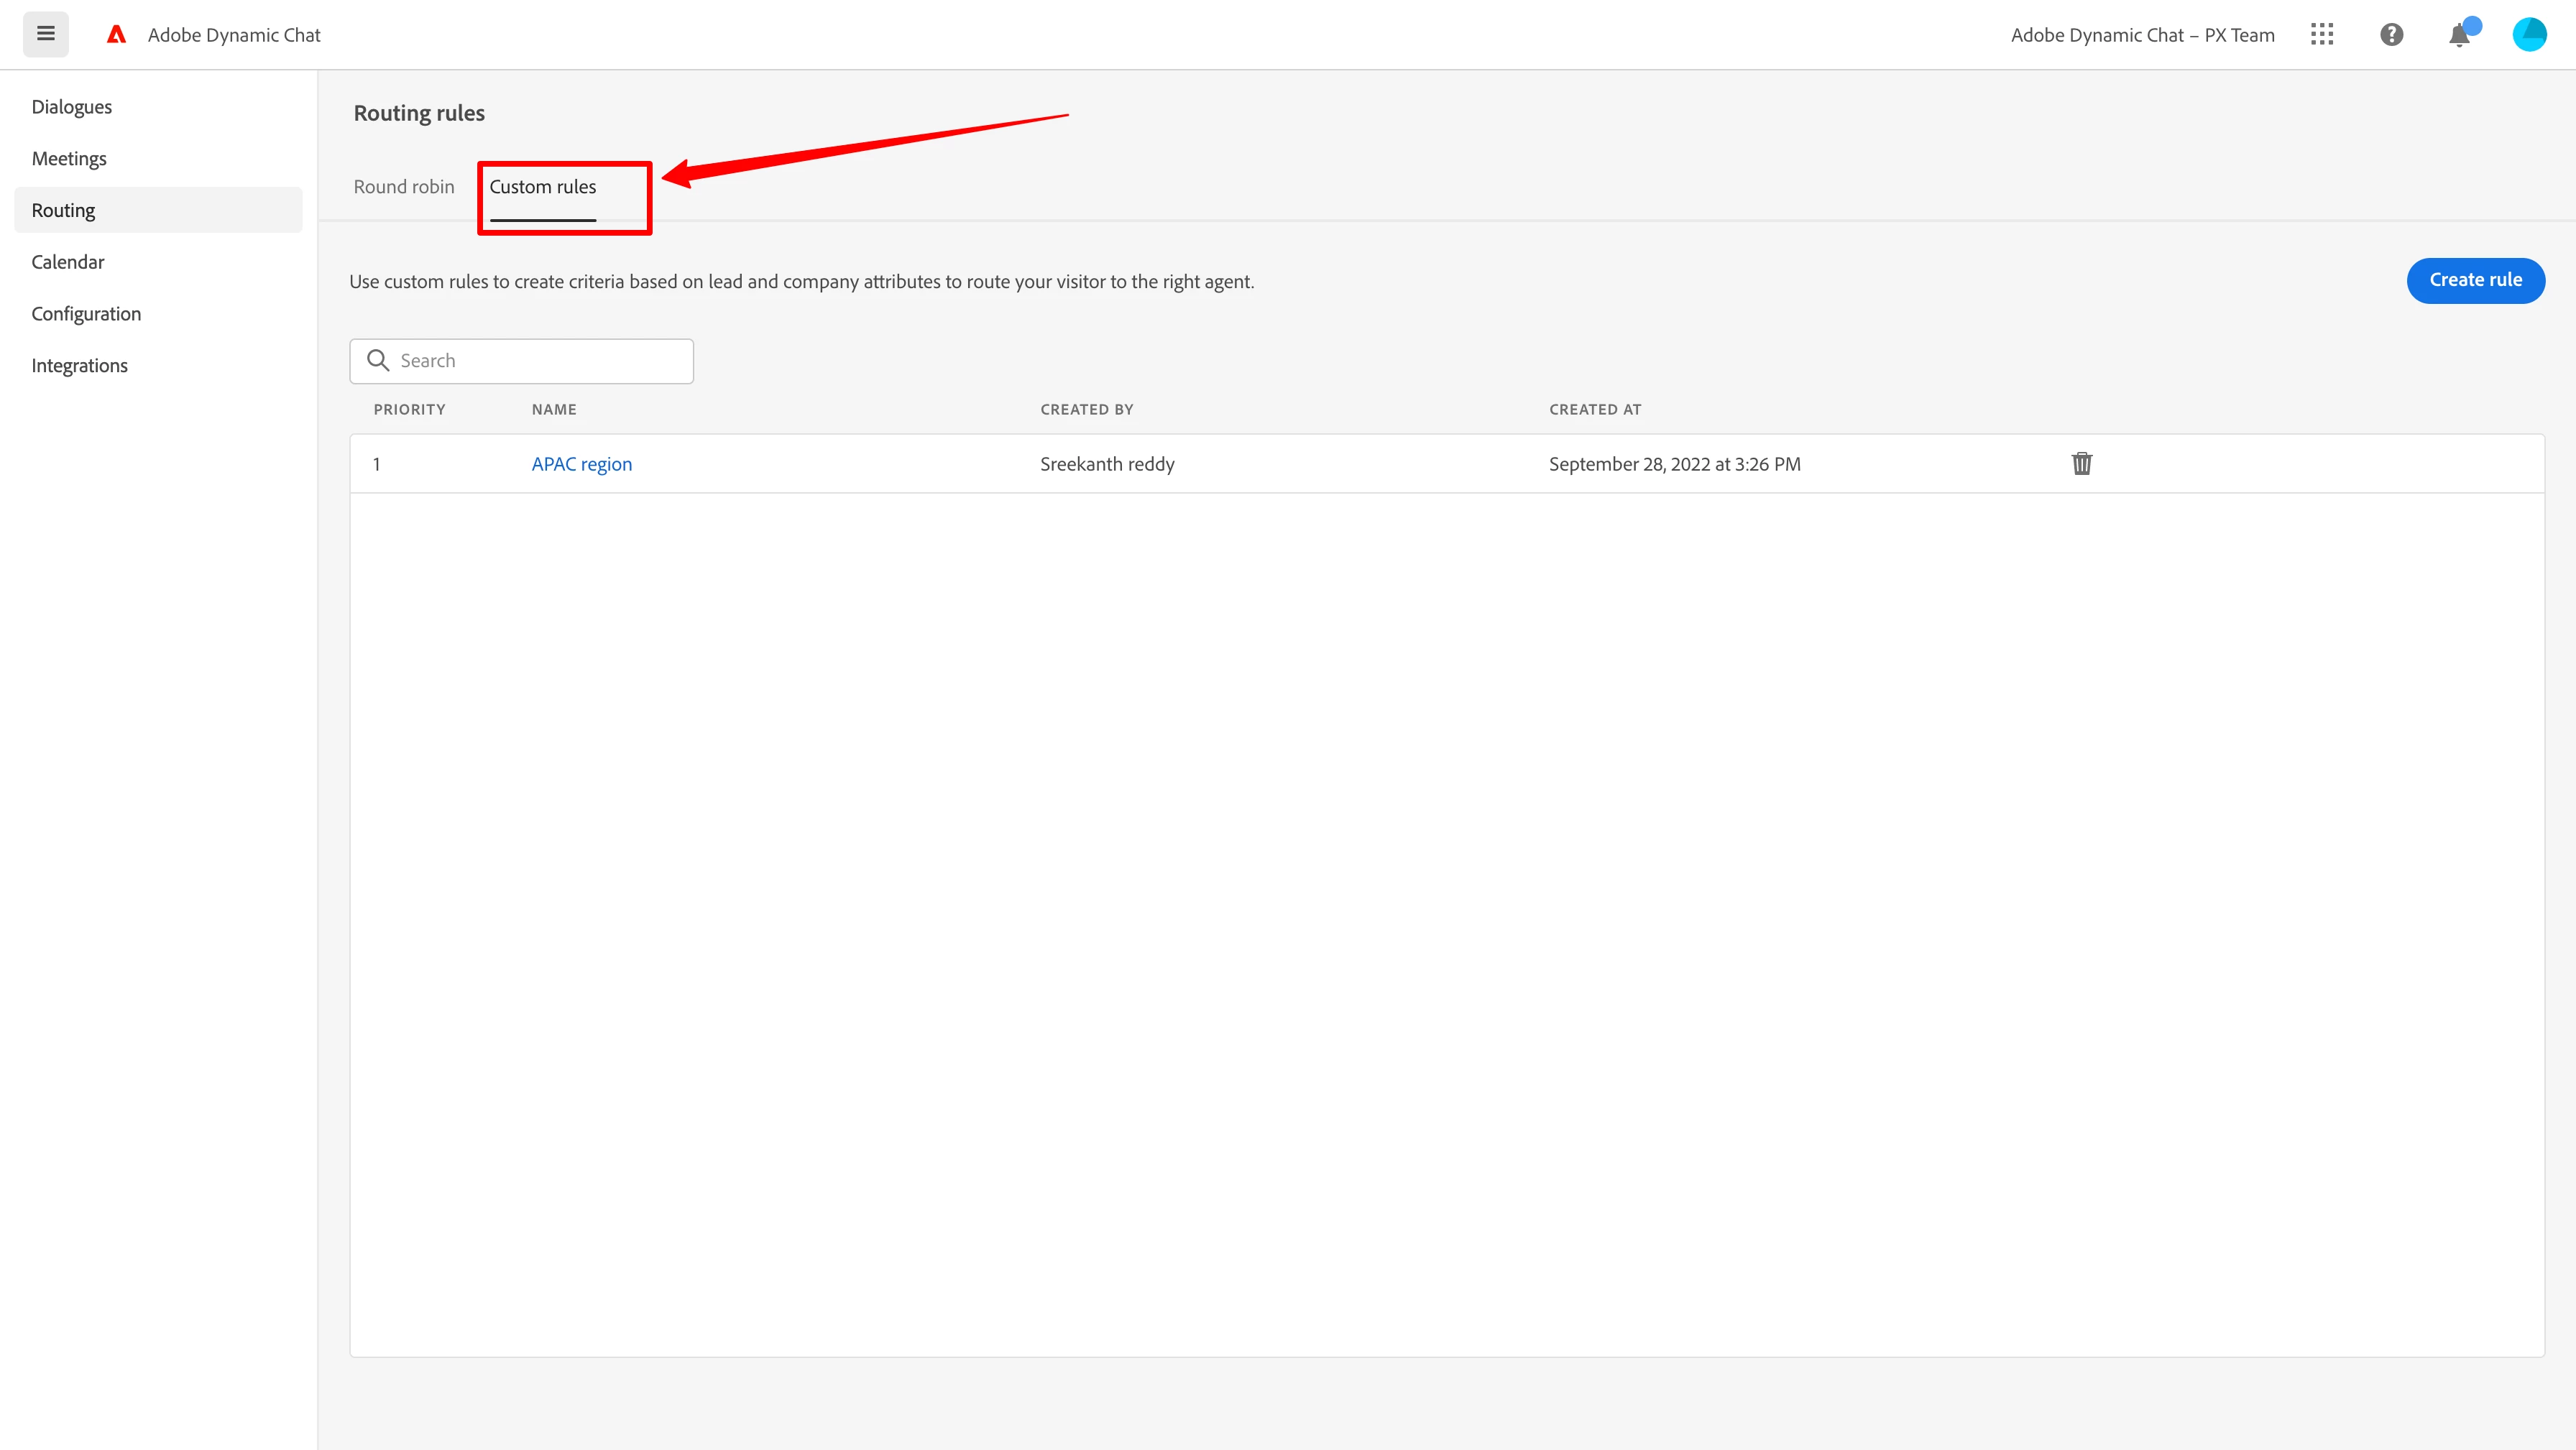This screenshot has height=1450, width=2576.
Task: Click the magnifier icon in search box
Action: tap(378, 361)
